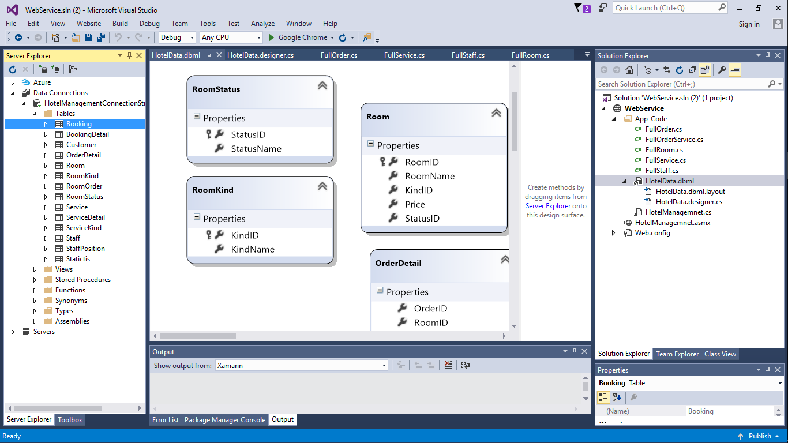Start debugging with green play icon
The width and height of the screenshot is (788, 443).
(272, 37)
